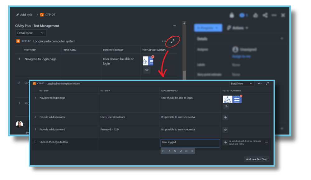Click CFP-27 key in back window test panel
This screenshot has width=311, height=180.
(26, 41)
